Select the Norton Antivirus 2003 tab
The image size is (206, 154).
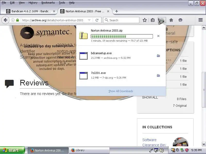[85, 11]
